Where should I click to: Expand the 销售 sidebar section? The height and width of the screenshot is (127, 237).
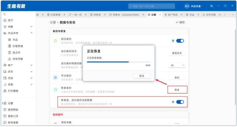(31, 27)
